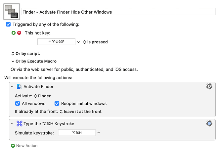Toggle the 'Triggered by any of the following' checkbox
Image resolution: width=219 pixels, height=151 pixels.
pos(8,24)
